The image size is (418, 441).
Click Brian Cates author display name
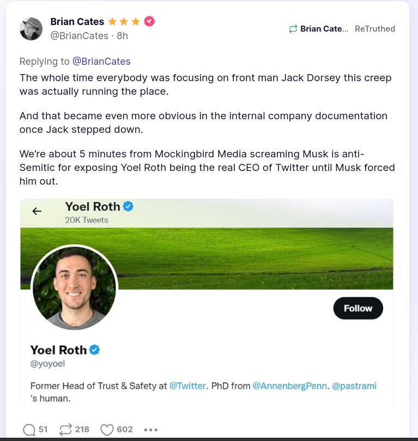coord(77,22)
